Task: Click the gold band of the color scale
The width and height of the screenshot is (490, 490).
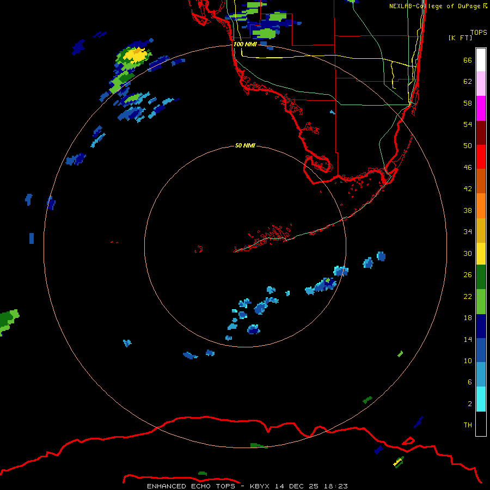Action: click(481, 230)
